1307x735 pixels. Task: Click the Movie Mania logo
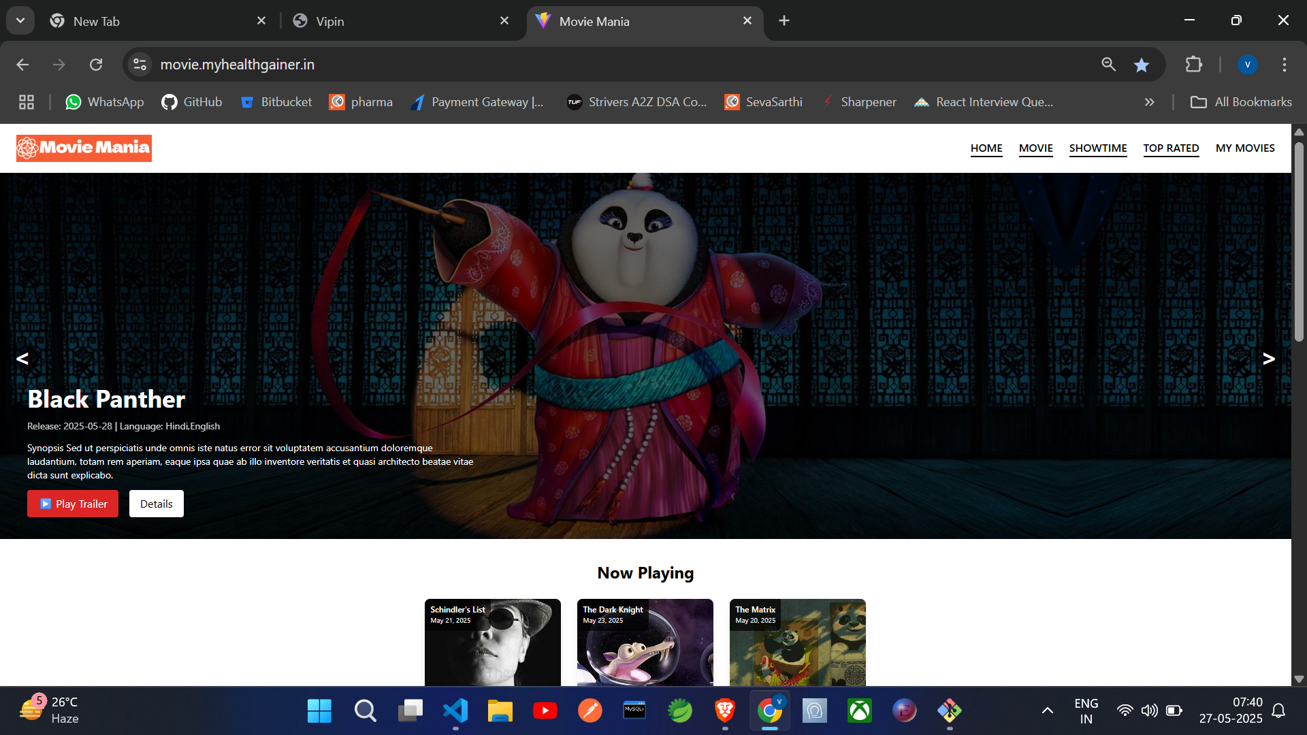(x=84, y=148)
